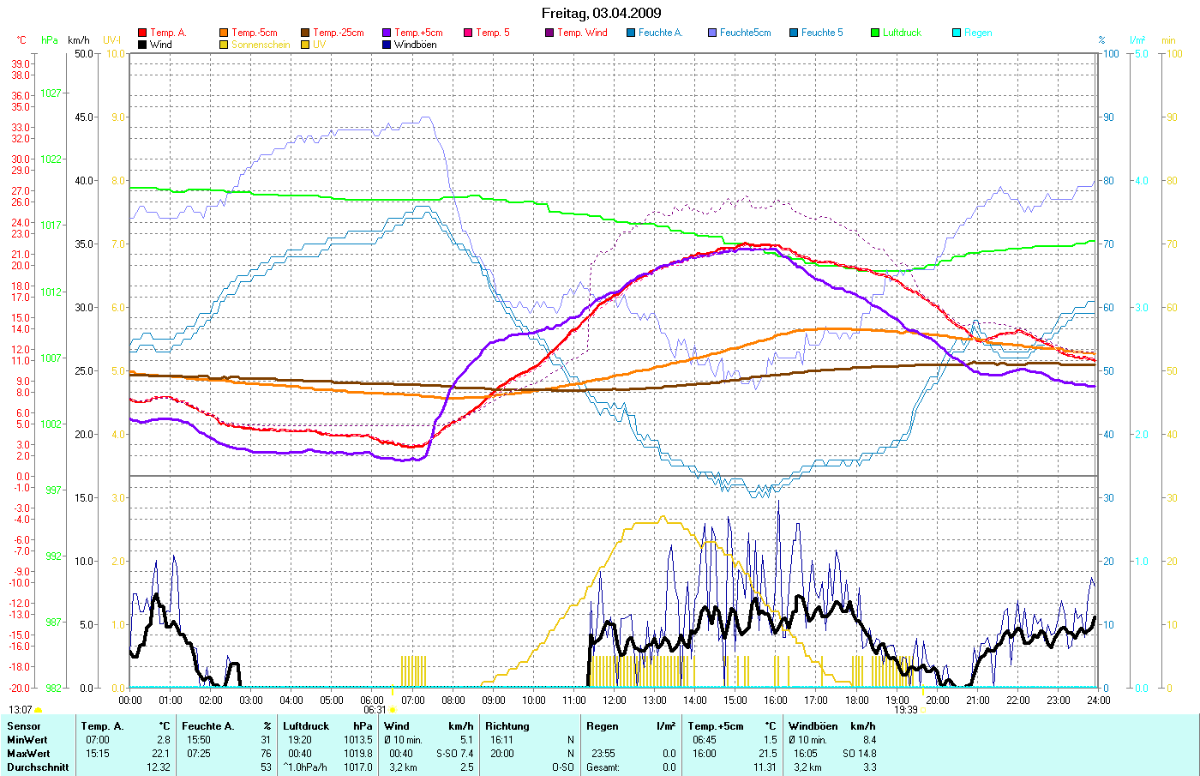Click the Windböen legend square
The image size is (1200, 776).
tap(387, 45)
